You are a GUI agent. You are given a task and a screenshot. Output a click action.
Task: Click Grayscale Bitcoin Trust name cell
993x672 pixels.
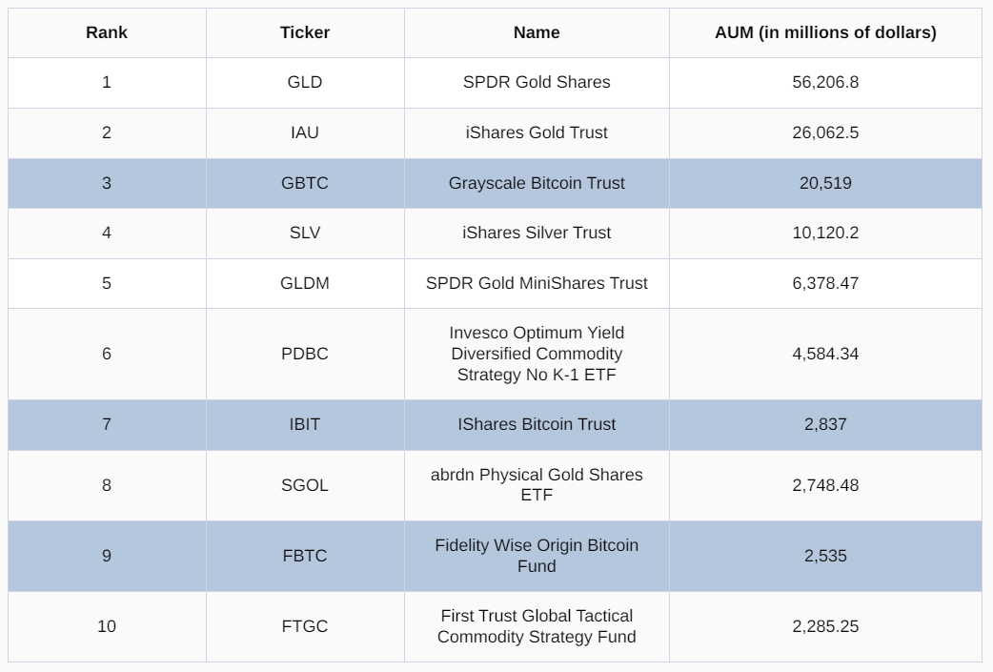[x=537, y=183]
